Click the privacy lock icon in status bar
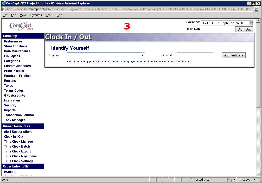Viewport: 262px width, 183px height. coord(230,180)
